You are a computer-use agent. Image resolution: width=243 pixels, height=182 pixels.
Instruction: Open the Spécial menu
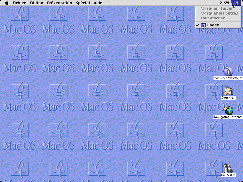tap(83, 3)
